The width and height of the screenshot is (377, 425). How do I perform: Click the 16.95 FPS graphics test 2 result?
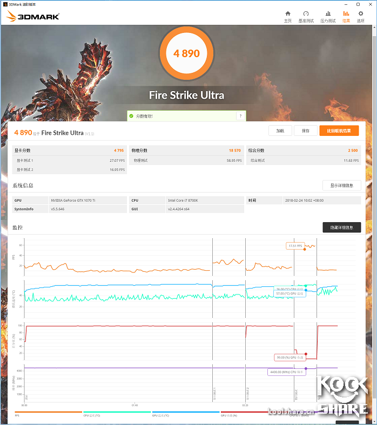point(117,170)
